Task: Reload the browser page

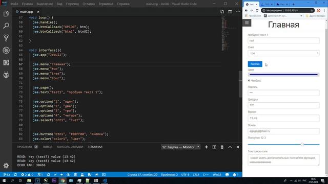Action: 257,10
